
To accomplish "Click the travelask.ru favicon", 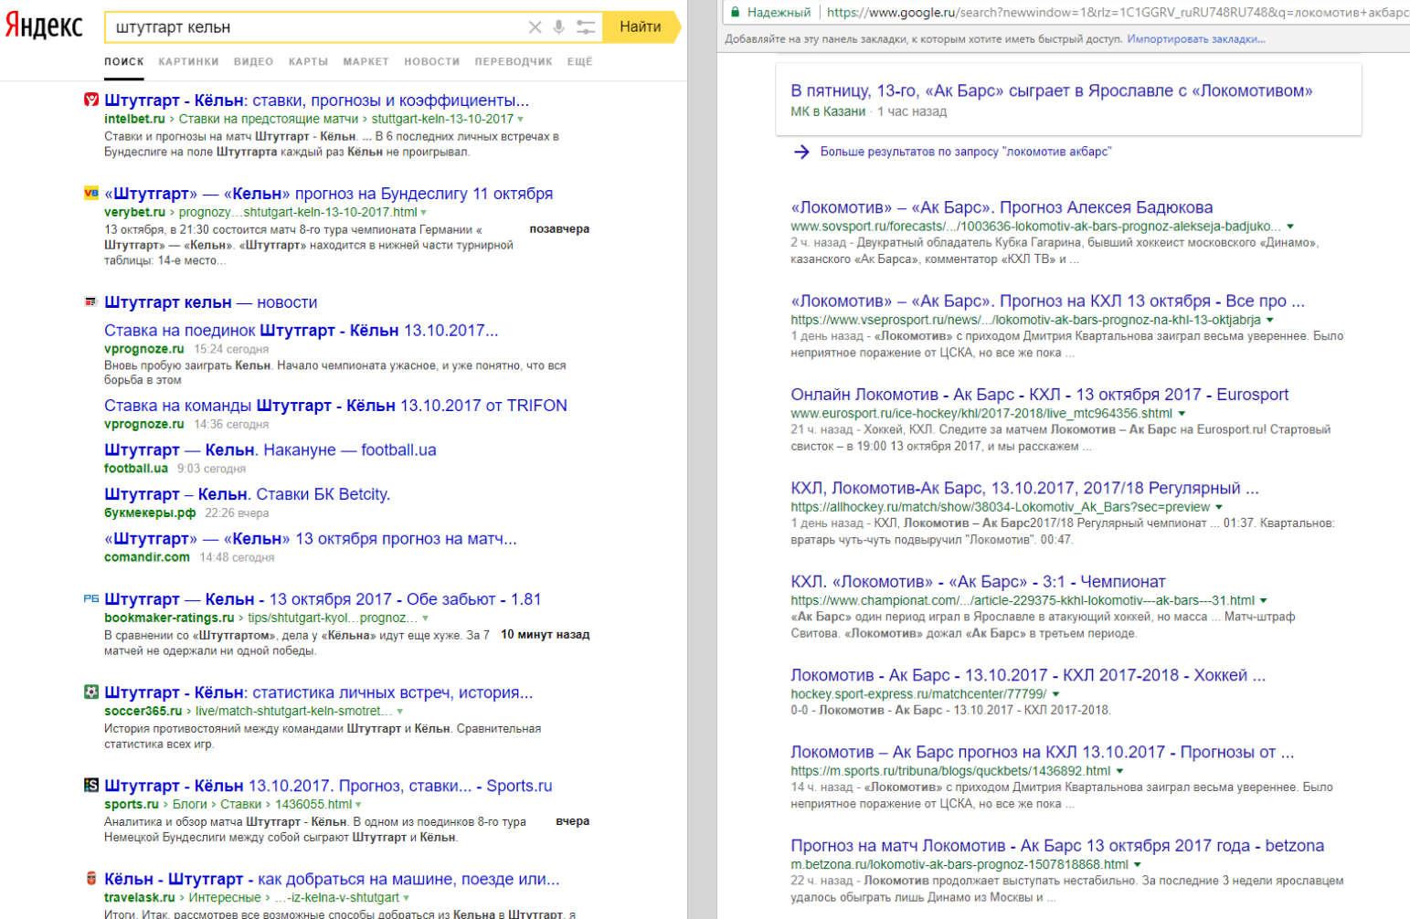I will (90, 878).
